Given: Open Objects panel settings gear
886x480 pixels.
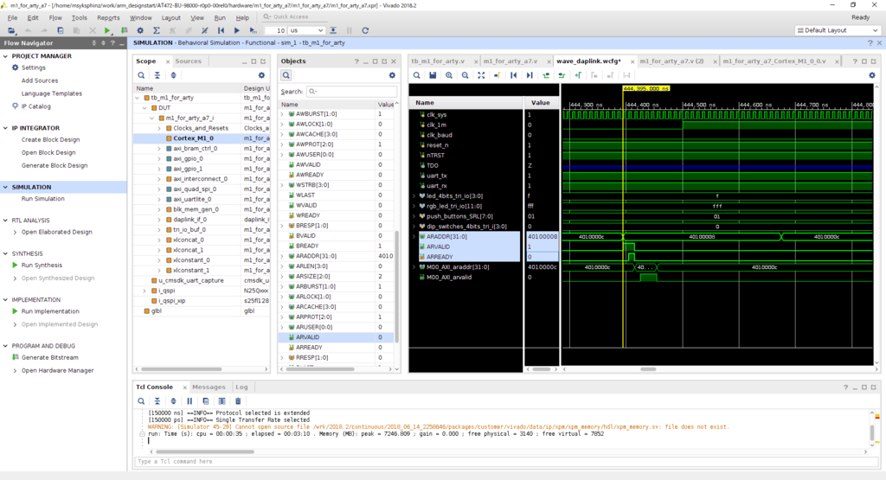Looking at the screenshot, I should click(392, 75).
